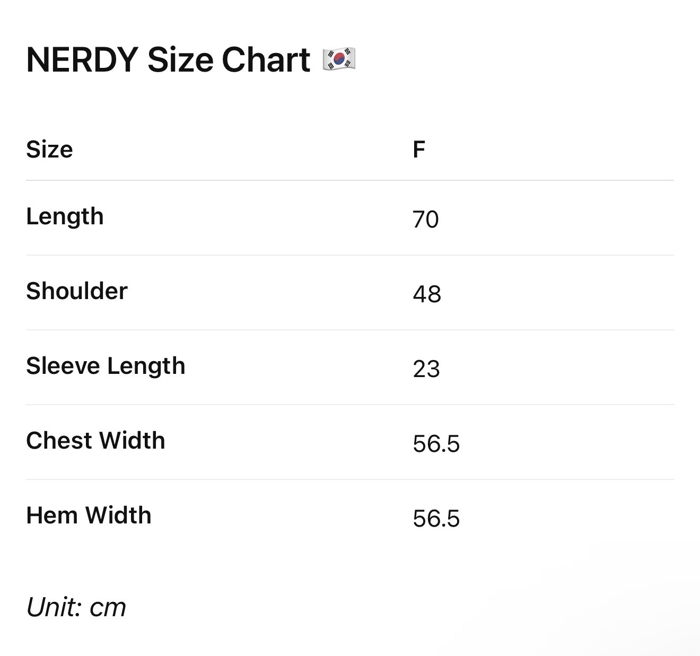Click the South Korea flag emoji
Viewport: 700px width, 656px height.
[x=339, y=59]
